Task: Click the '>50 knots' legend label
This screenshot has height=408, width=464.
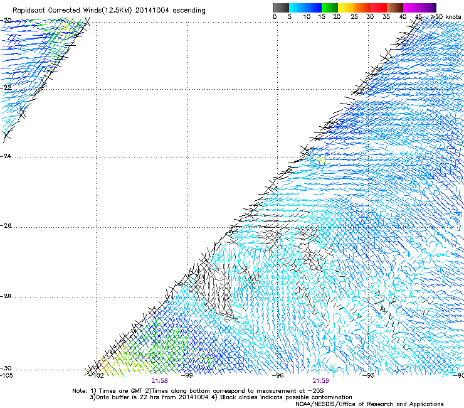Action: click(446, 17)
